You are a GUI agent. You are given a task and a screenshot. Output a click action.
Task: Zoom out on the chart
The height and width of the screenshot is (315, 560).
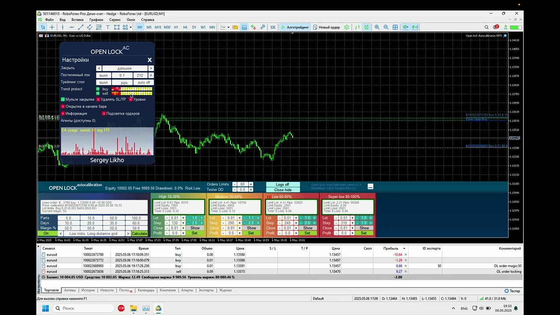coord(386,27)
